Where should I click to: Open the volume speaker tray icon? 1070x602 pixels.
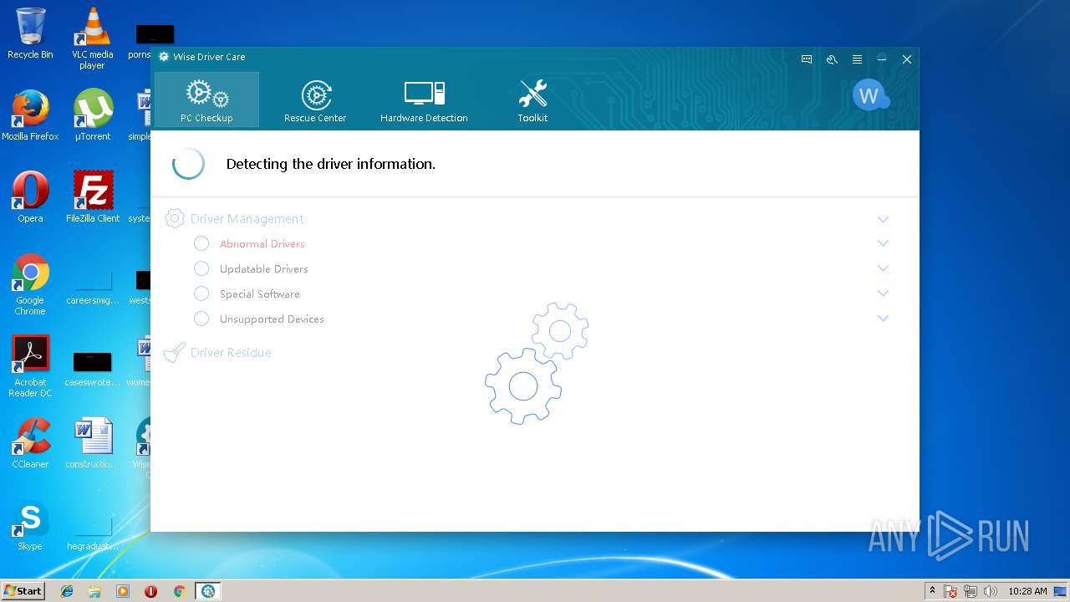(x=991, y=591)
